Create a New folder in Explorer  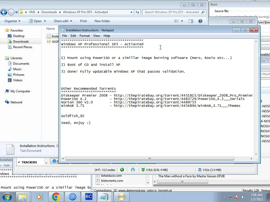click(102, 21)
